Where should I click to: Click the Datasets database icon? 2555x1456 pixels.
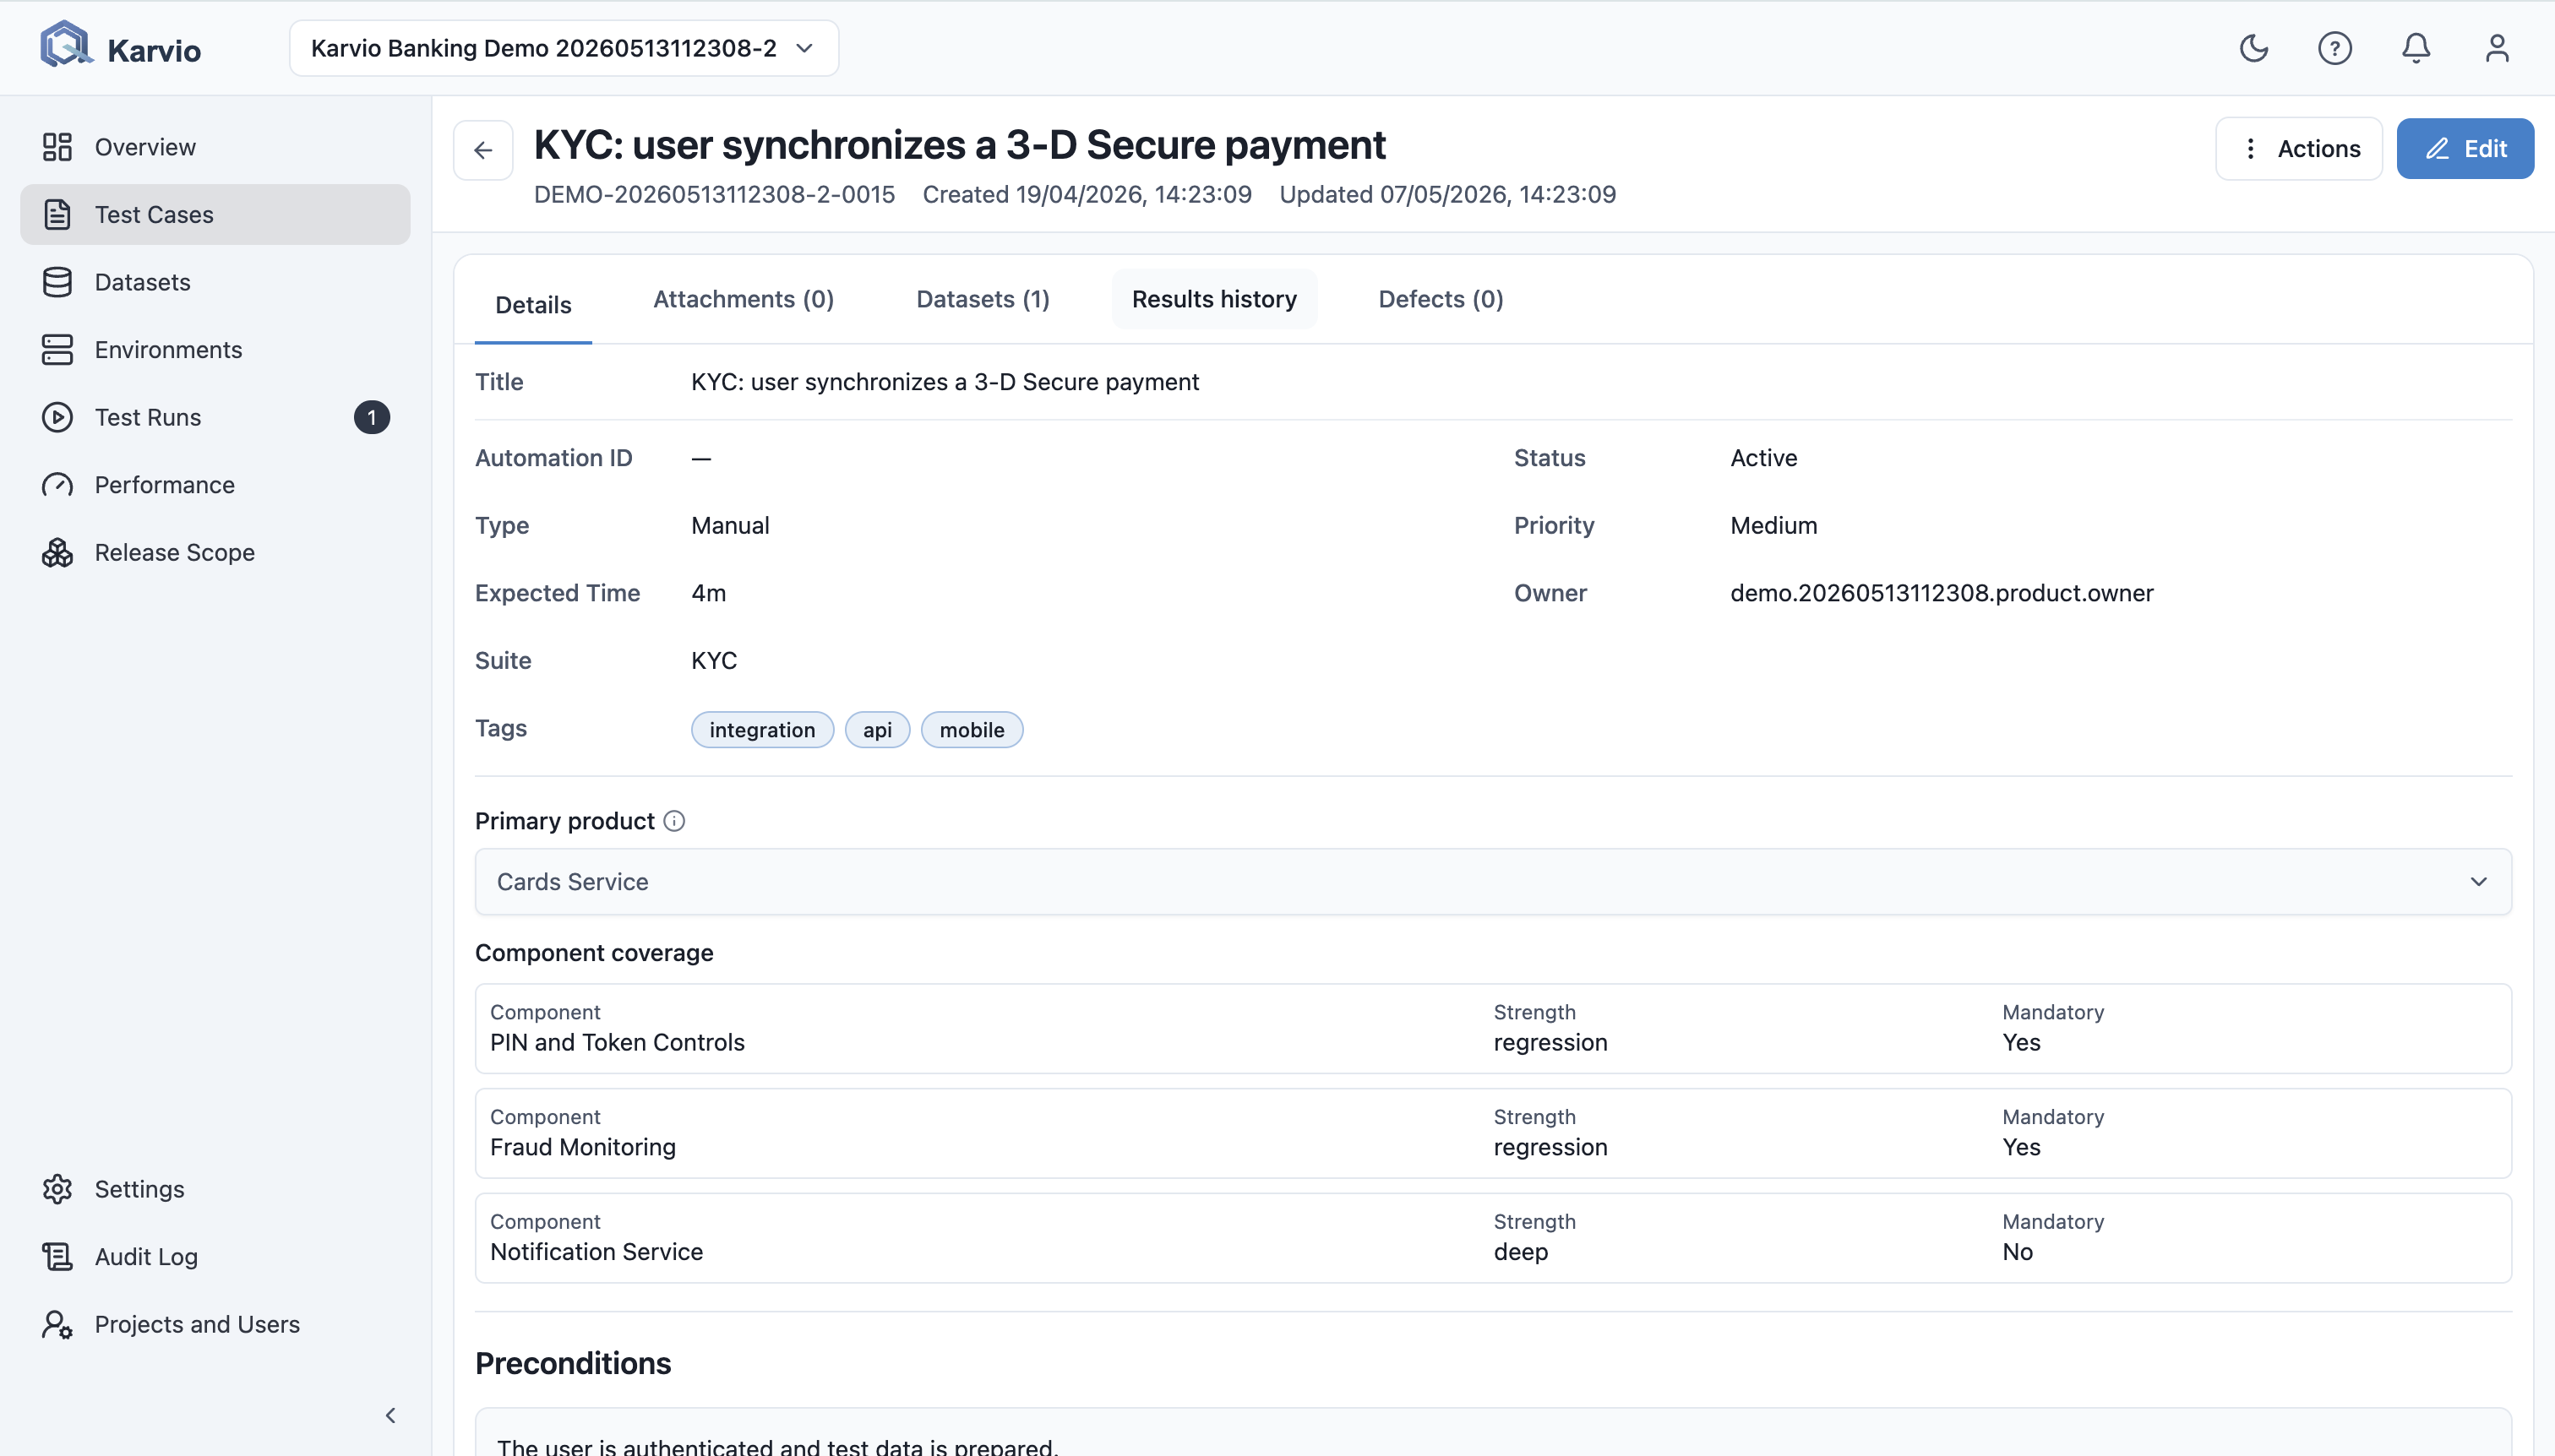tap(57, 282)
